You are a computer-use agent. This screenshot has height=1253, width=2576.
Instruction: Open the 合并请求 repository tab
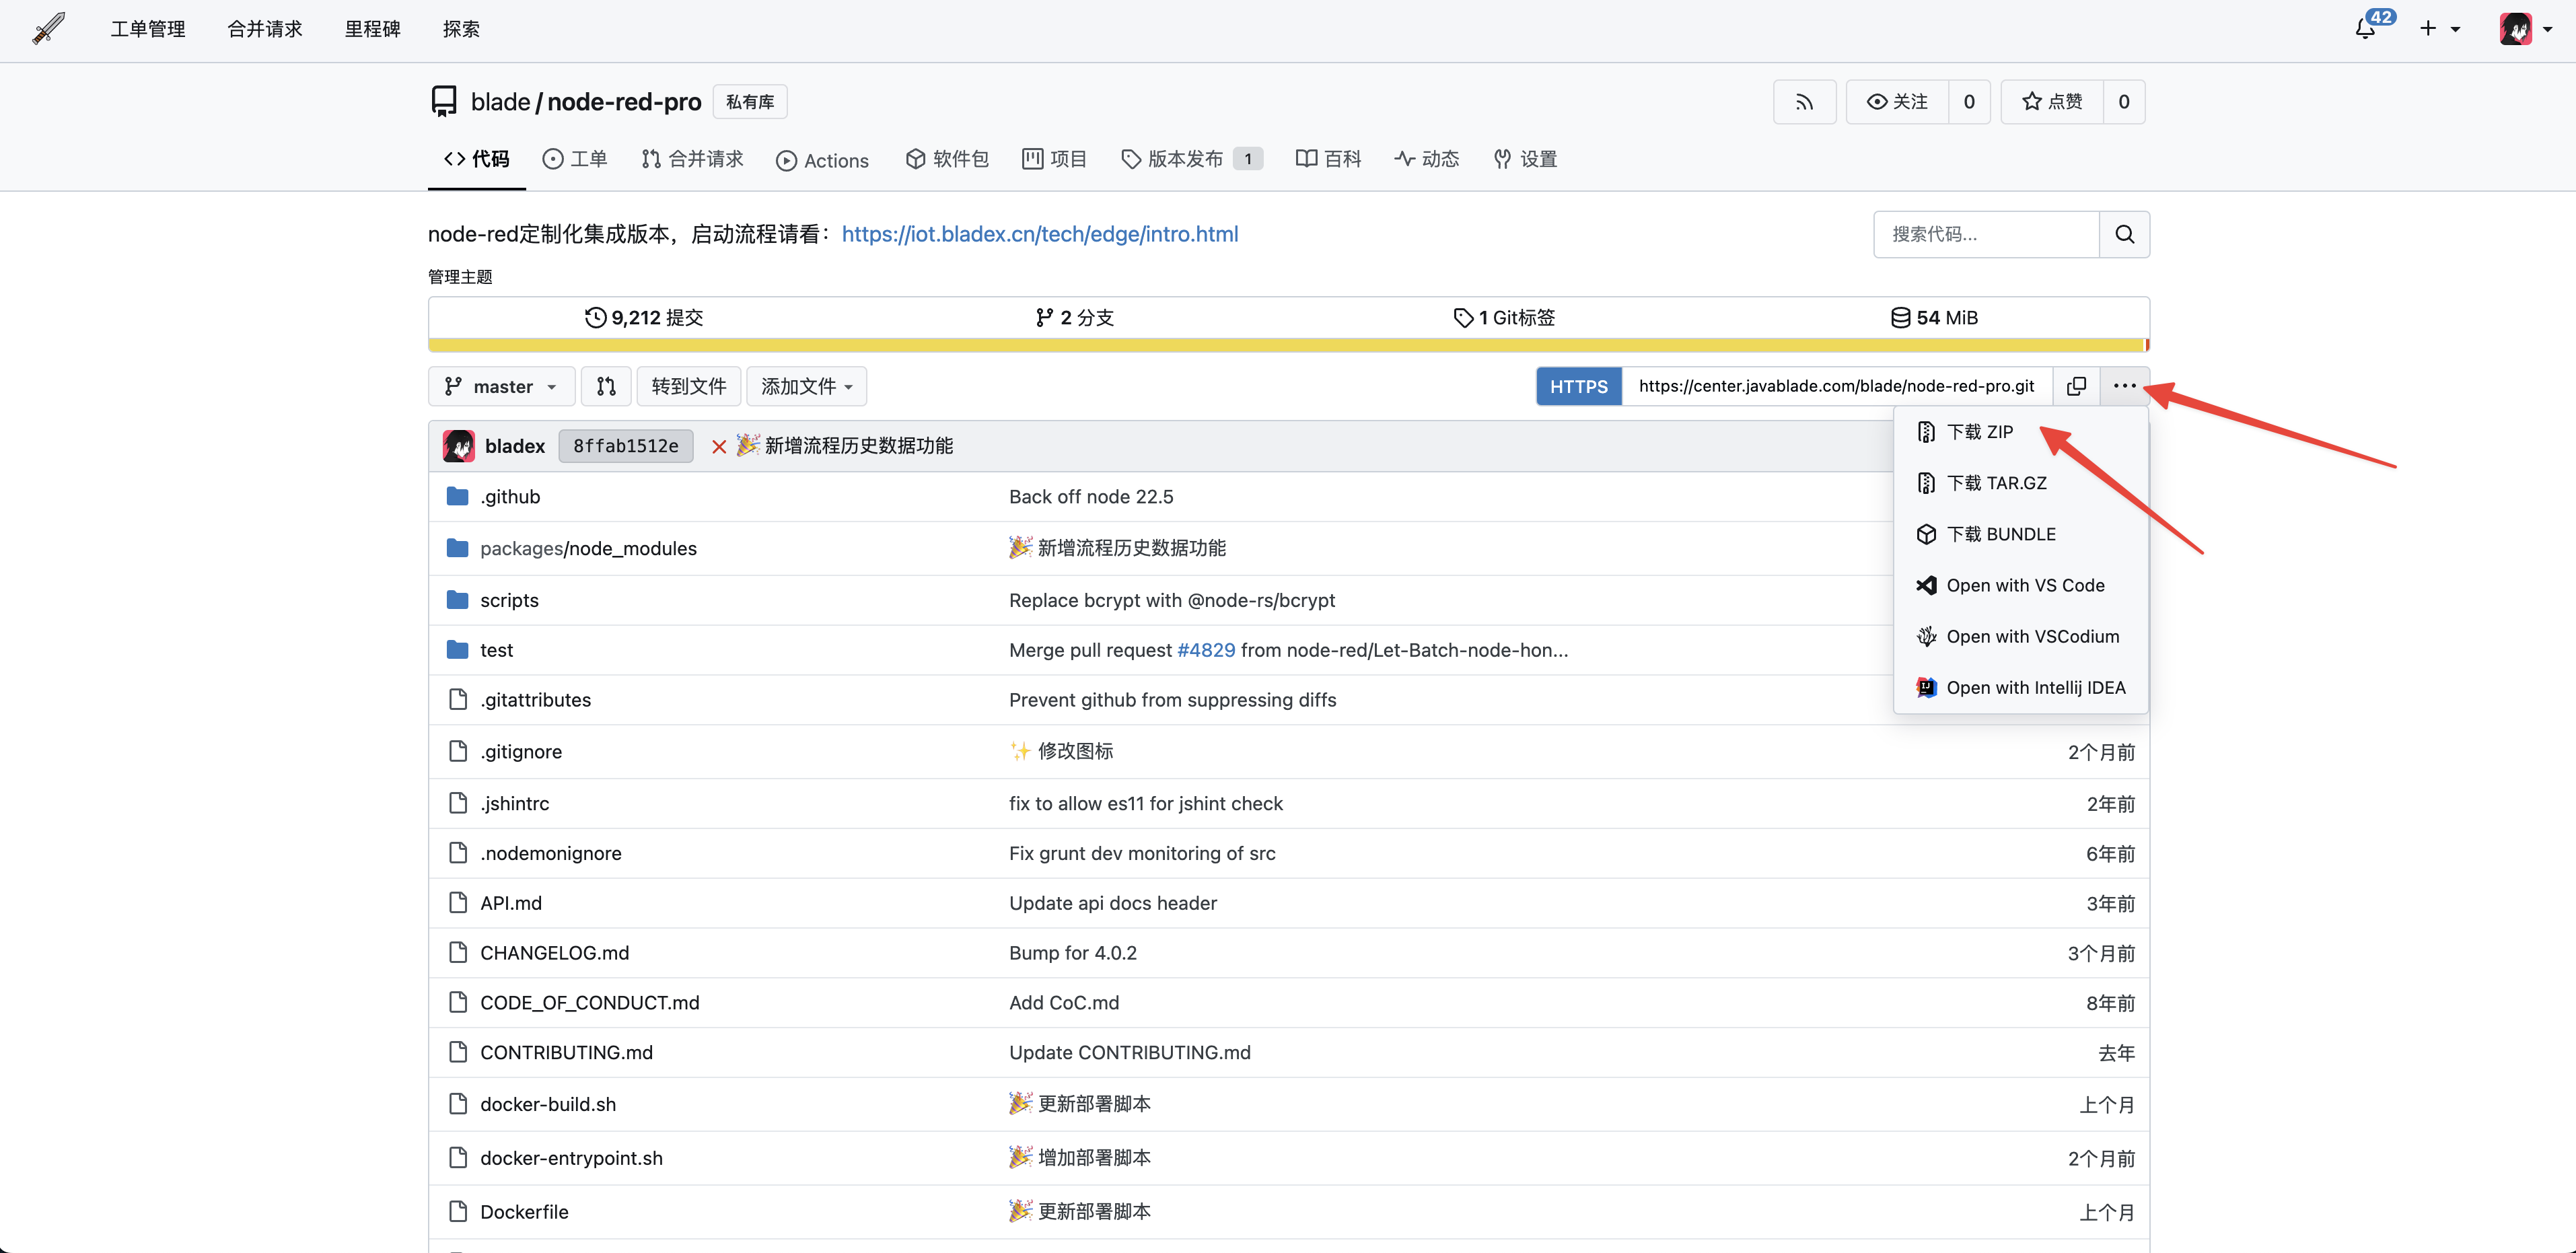692,159
